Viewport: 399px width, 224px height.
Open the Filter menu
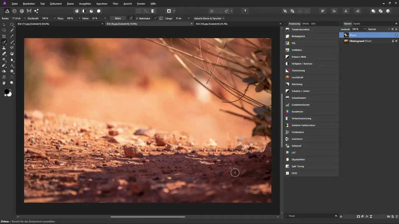click(116, 4)
